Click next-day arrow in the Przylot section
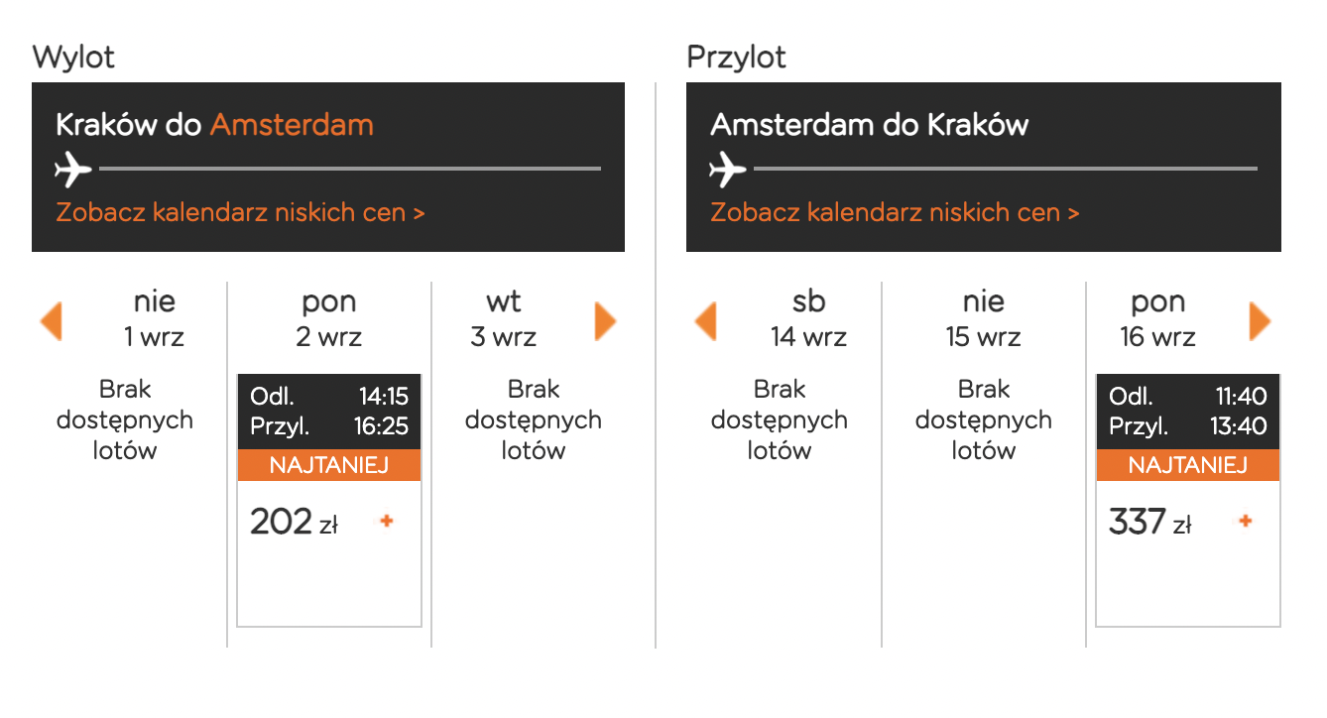 click(1260, 321)
